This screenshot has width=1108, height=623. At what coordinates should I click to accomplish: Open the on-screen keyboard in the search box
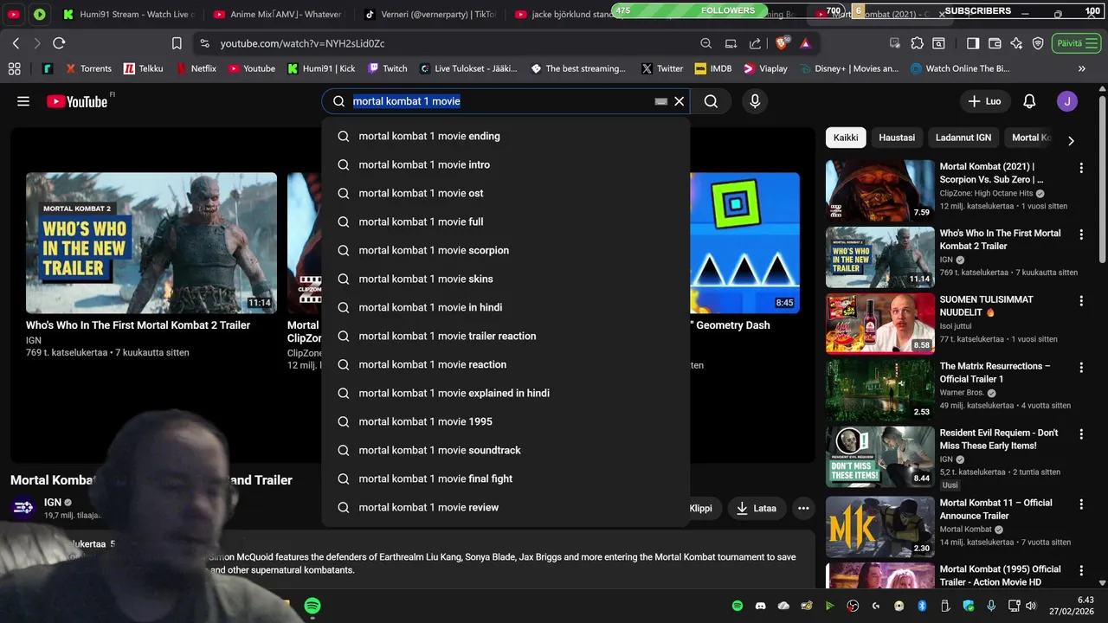pyautogui.click(x=661, y=101)
